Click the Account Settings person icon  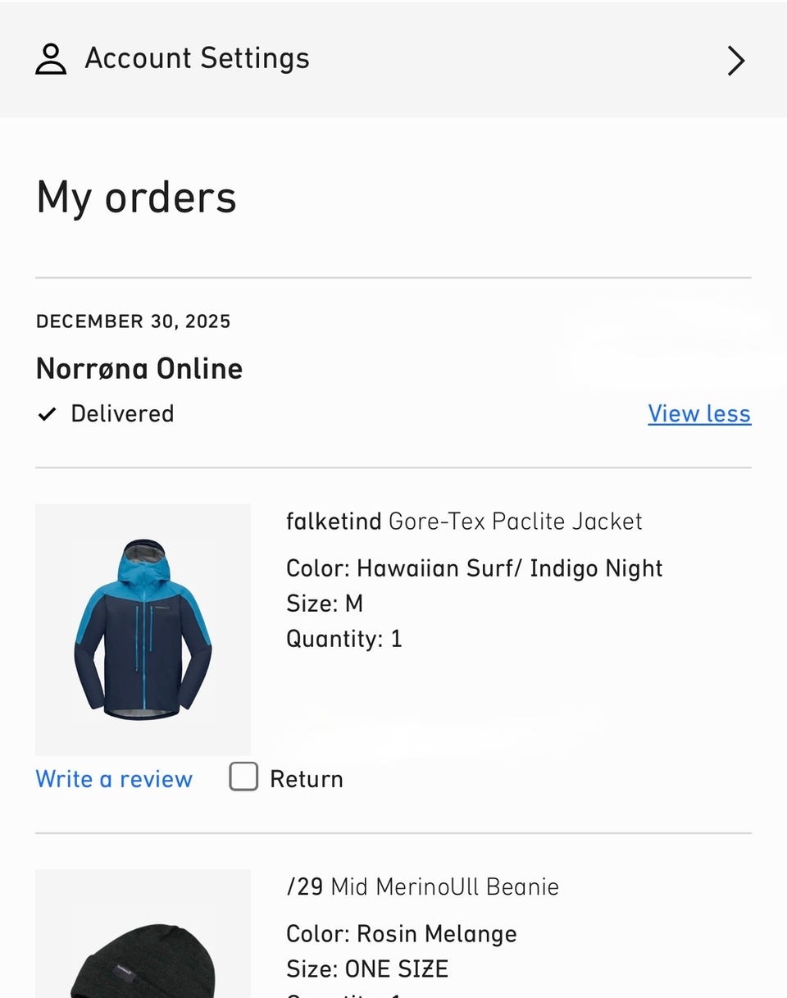51,59
